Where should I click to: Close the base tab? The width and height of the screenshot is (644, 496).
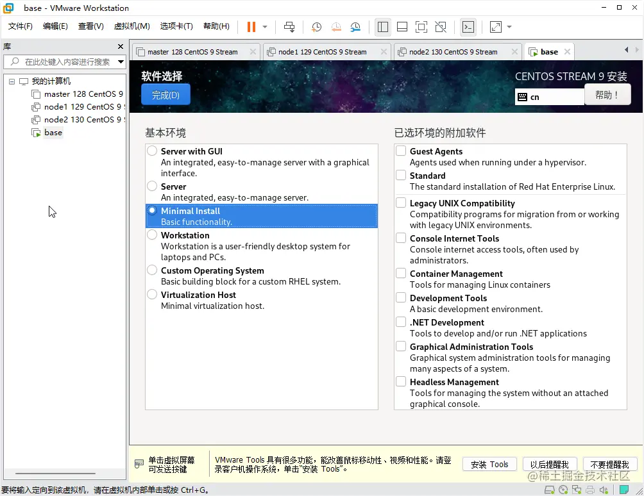coord(567,52)
